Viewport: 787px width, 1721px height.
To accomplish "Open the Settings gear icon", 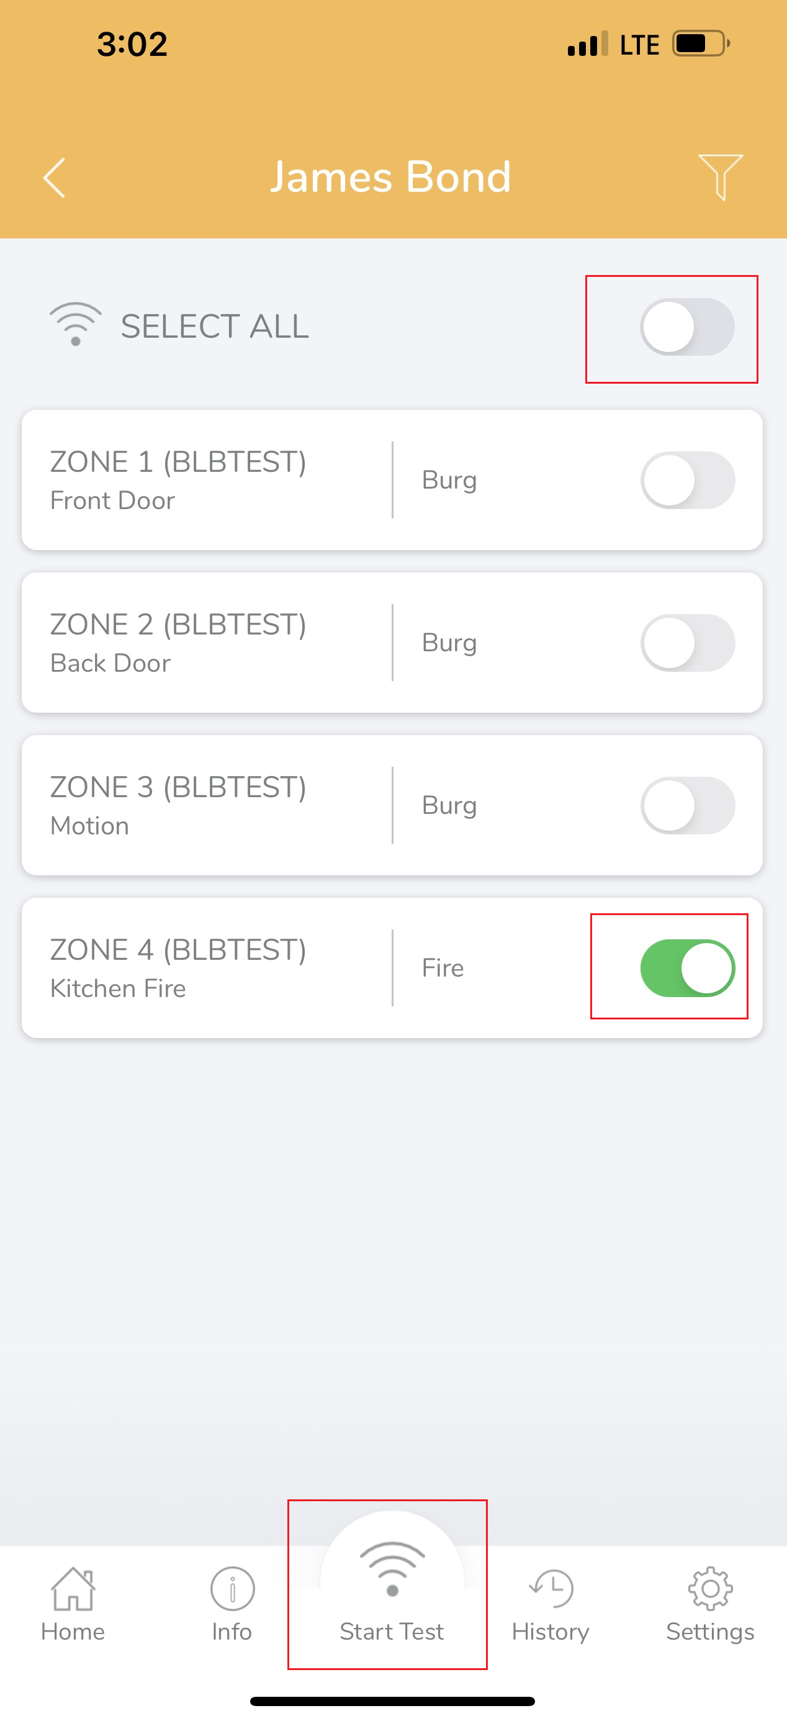I will pos(710,1589).
